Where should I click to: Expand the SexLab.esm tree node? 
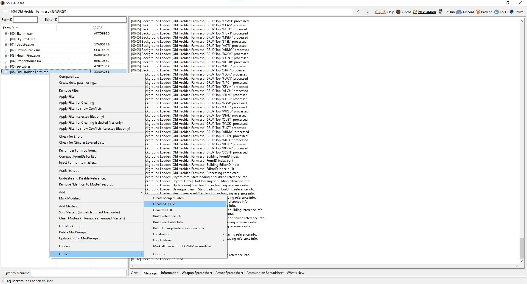tap(6, 66)
